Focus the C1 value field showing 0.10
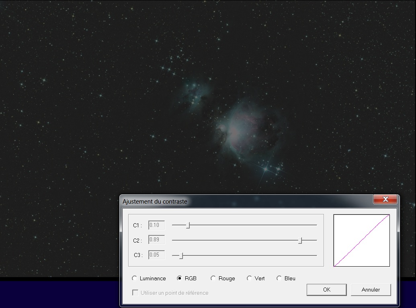416x308 pixels. tap(156, 225)
